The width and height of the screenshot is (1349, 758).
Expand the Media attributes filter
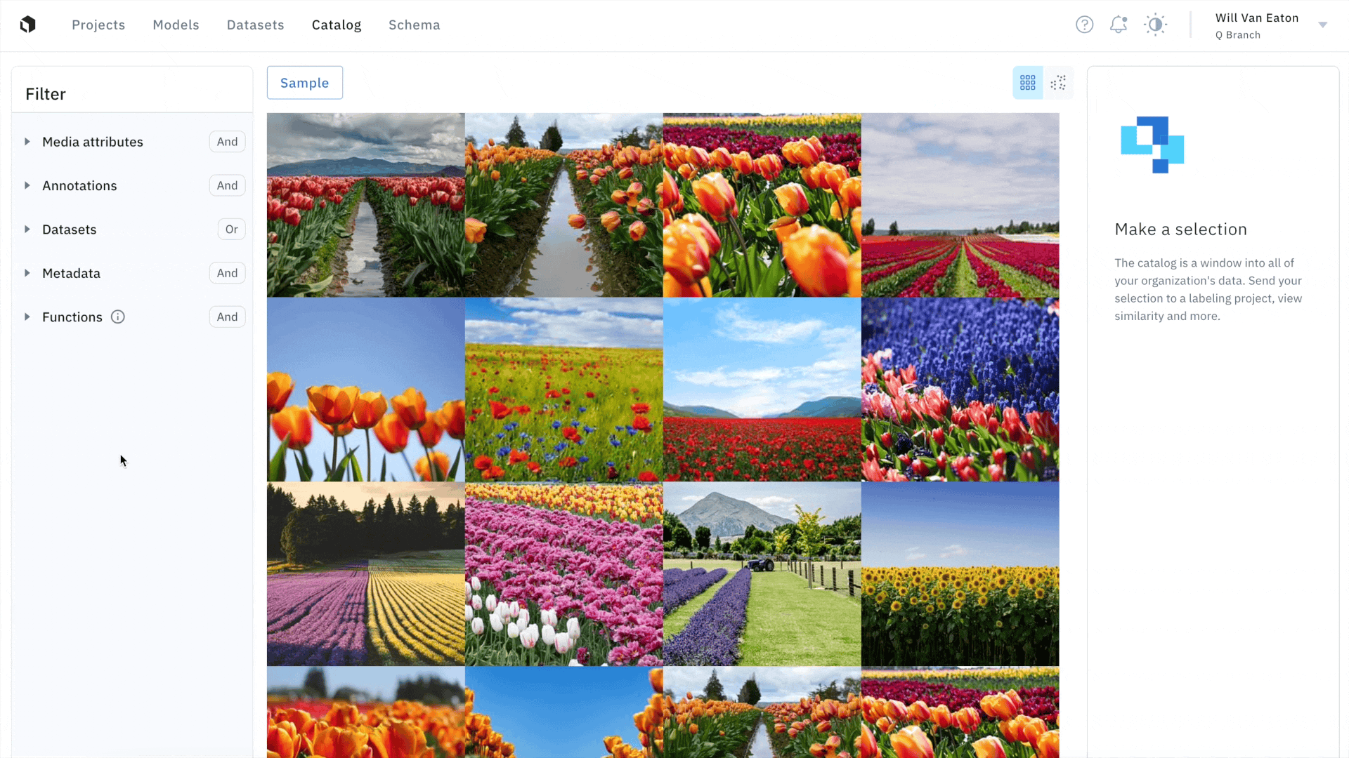coord(27,142)
